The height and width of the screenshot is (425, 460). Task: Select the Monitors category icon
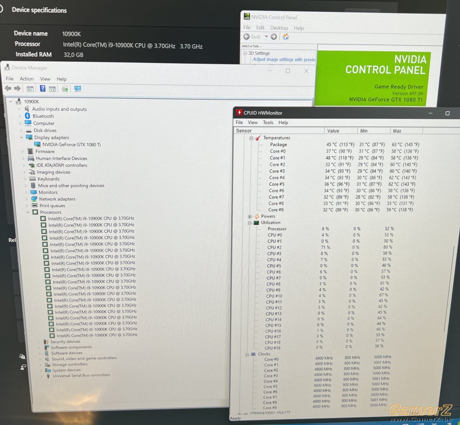(x=34, y=192)
